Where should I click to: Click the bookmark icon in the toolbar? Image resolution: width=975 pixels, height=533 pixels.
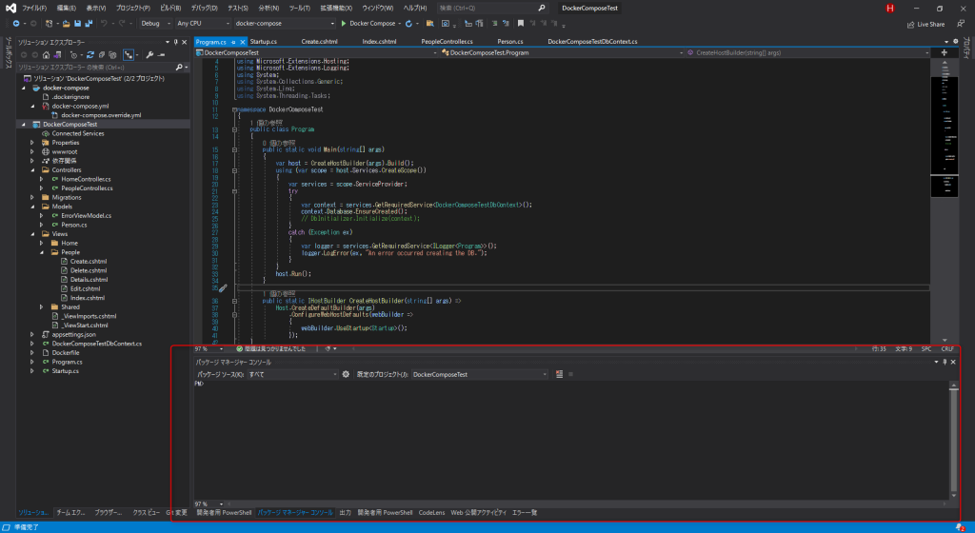click(521, 24)
